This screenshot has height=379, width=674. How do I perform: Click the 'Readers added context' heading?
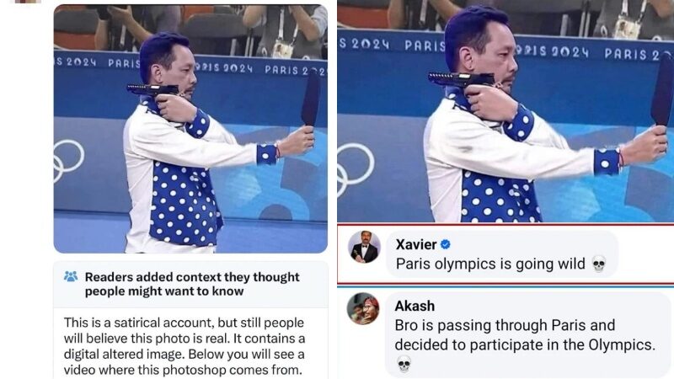(x=192, y=284)
